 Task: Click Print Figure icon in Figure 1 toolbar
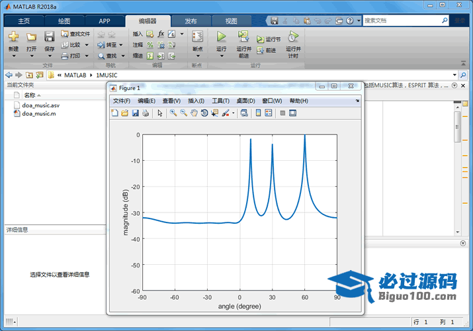pyautogui.click(x=146, y=113)
